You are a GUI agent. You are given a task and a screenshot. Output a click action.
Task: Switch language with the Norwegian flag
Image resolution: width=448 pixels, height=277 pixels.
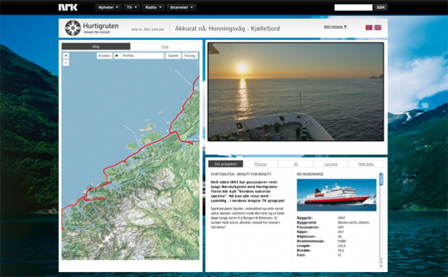tap(369, 27)
